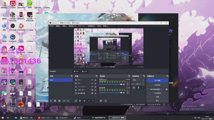Open source filters button beside the properties button
This screenshot has height=120, width=214.
(85, 71)
